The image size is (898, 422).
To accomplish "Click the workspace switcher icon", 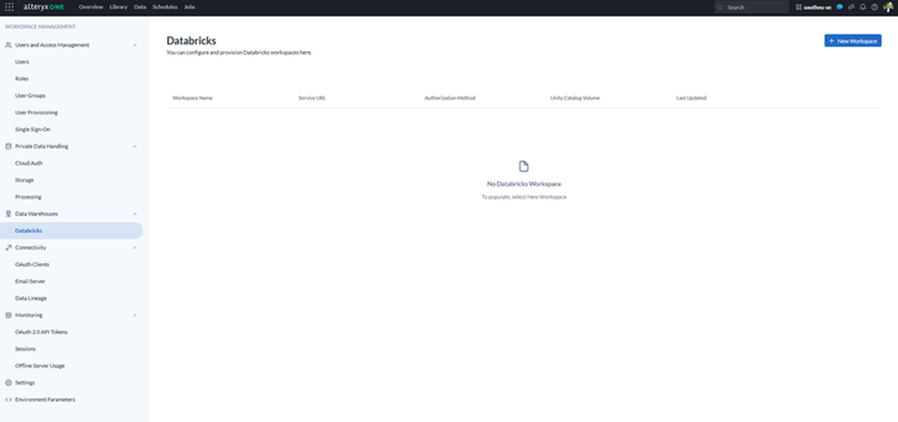I will coord(798,7).
